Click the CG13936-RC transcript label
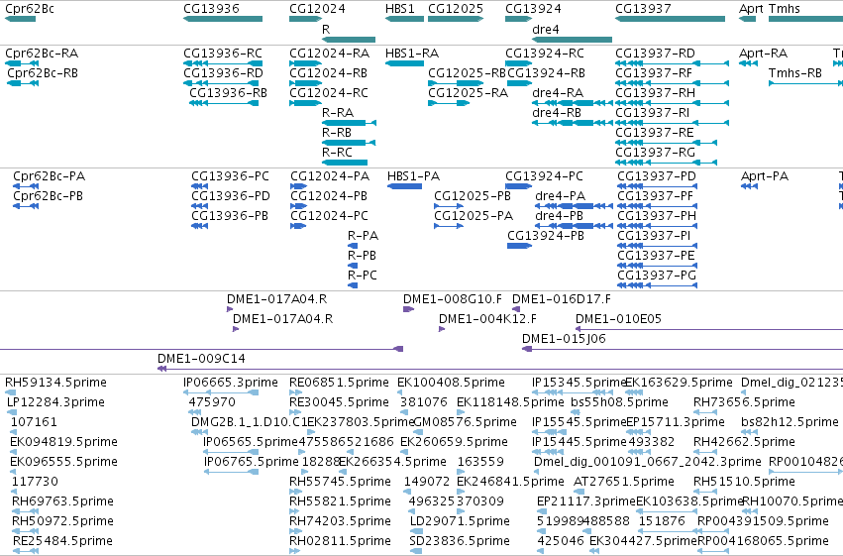 click(x=223, y=54)
